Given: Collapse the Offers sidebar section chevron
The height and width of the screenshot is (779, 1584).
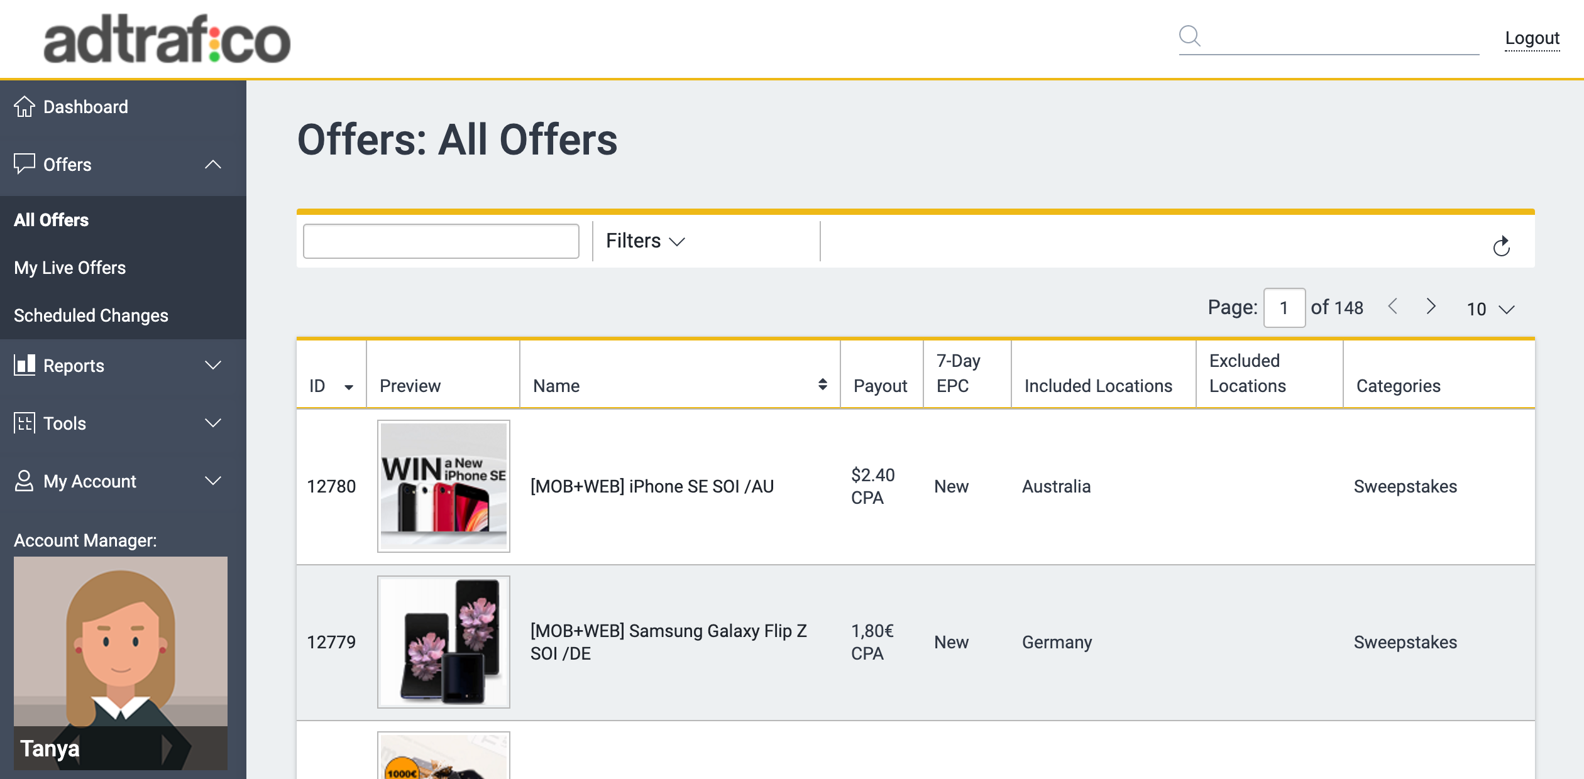Looking at the screenshot, I should [x=213, y=165].
